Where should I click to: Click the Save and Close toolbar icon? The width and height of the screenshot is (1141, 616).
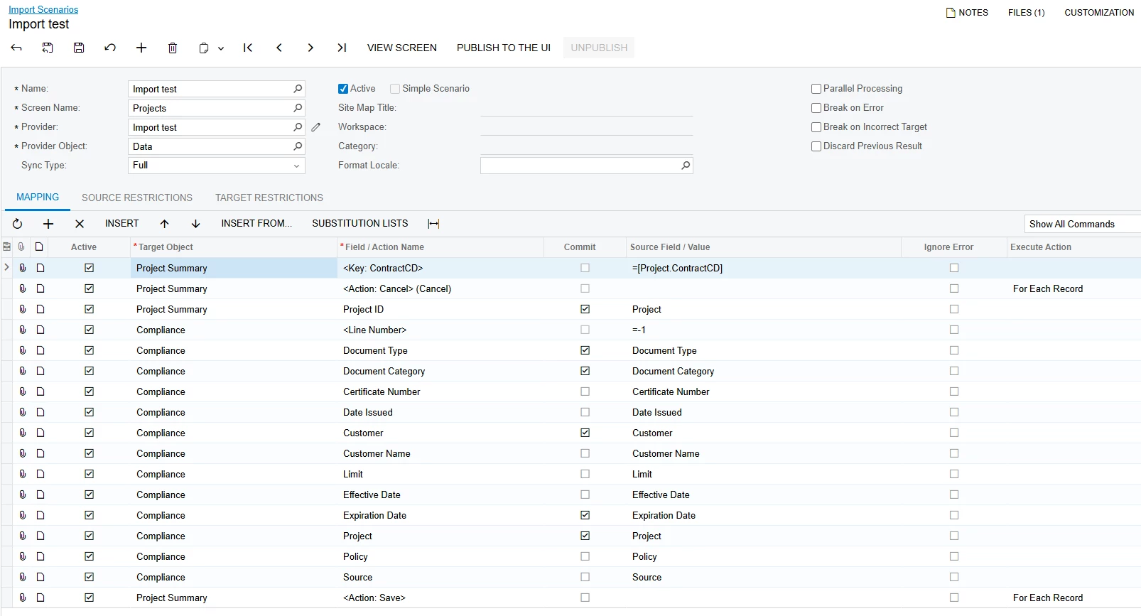[x=48, y=48]
